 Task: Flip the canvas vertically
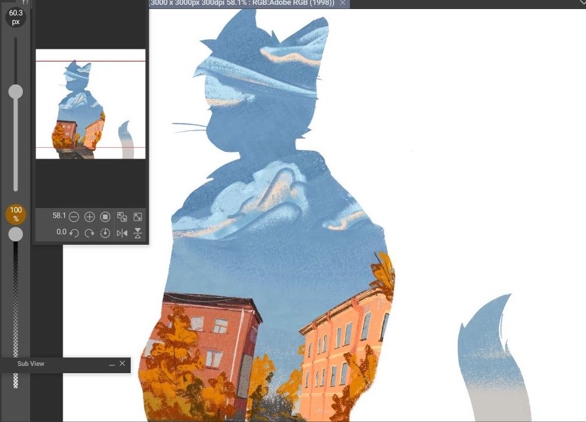[137, 233]
